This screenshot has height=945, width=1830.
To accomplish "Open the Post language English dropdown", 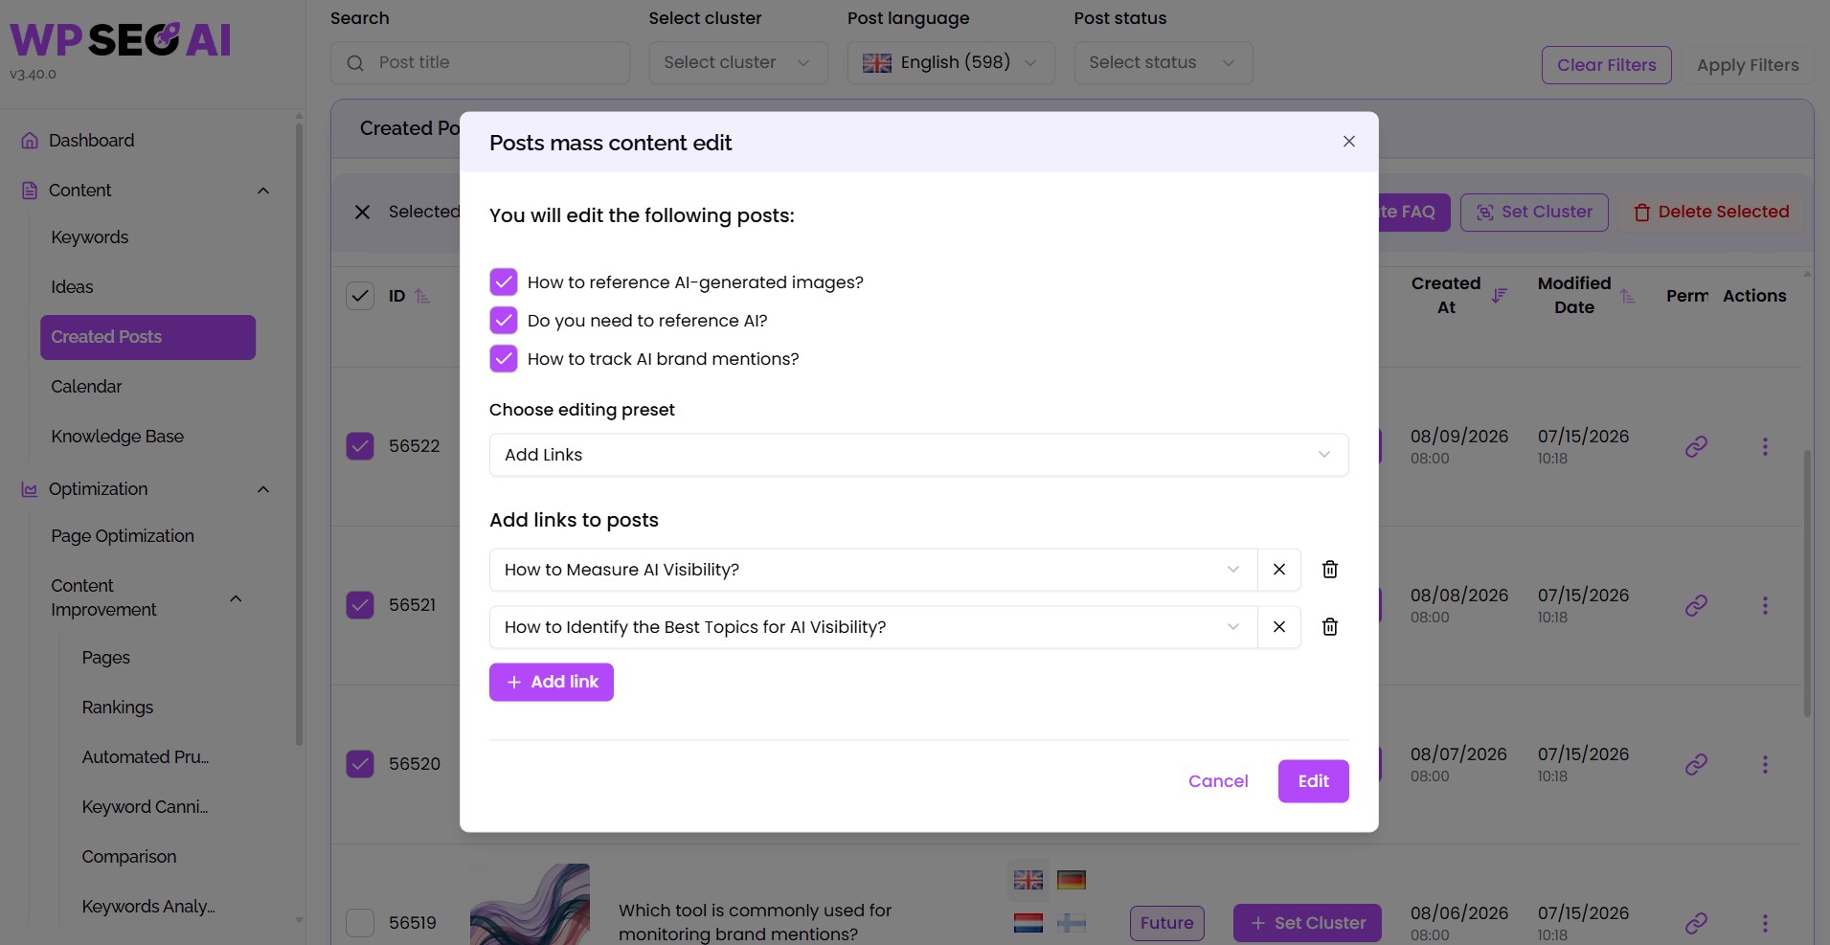I will (x=950, y=62).
